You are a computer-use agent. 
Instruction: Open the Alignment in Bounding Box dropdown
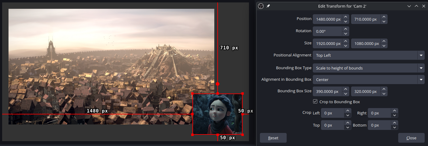coord(368,80)
